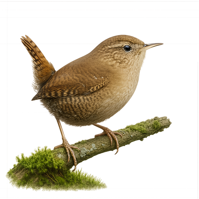
Task: Click the bird's left leg above the foot
Action: [62, 131]
